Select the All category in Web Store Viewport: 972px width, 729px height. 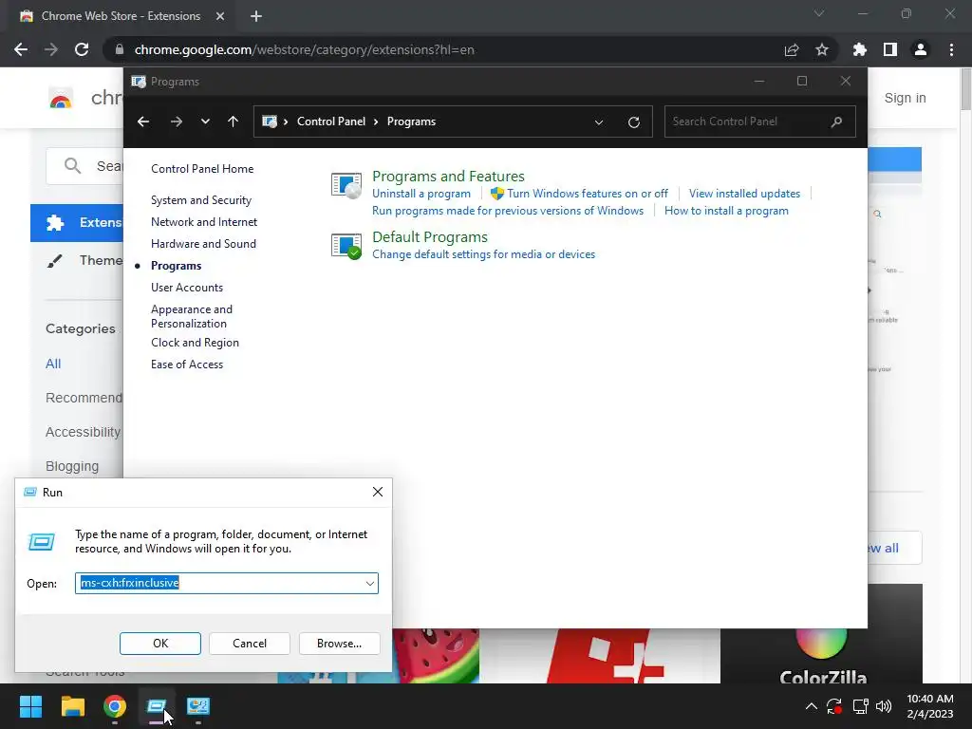coord(53,364)
